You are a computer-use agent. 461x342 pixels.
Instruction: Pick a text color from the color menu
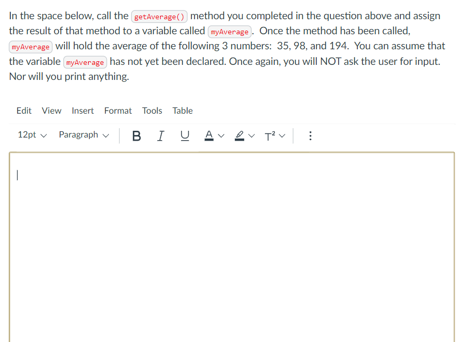[208, 136]
